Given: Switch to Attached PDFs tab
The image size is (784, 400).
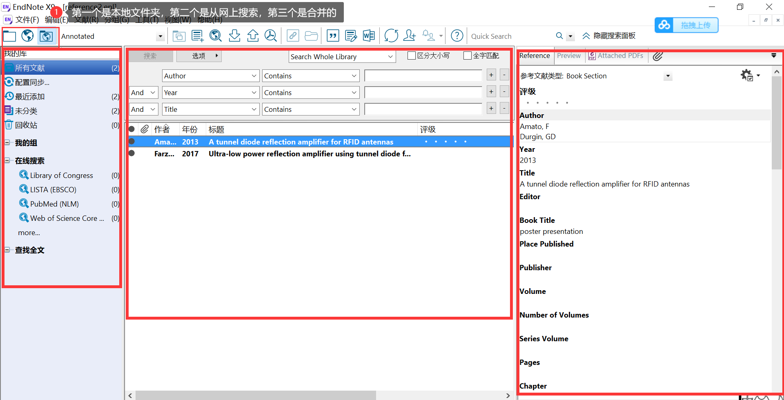Looking at the screenshot, I should 616,56.
